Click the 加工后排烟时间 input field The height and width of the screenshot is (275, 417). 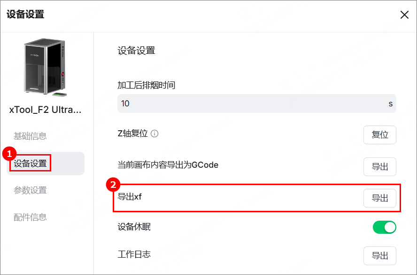(x=257, y=104)
